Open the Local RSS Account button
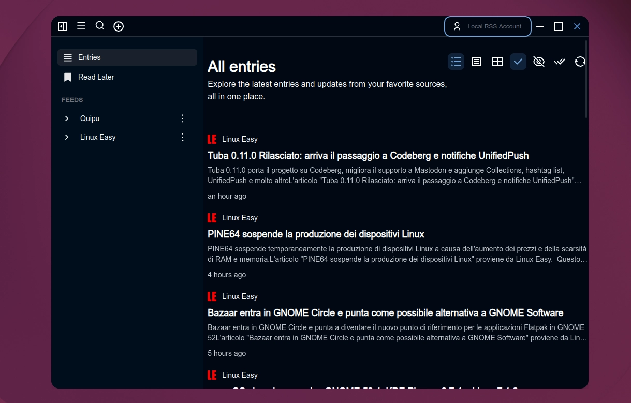Image resolution: width=631 pixels, height=403 pixels. point(488,26)
